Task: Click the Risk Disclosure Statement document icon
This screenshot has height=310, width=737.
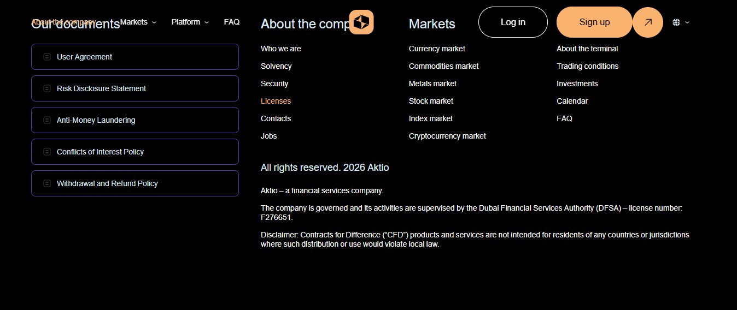Action: (47, 88)
